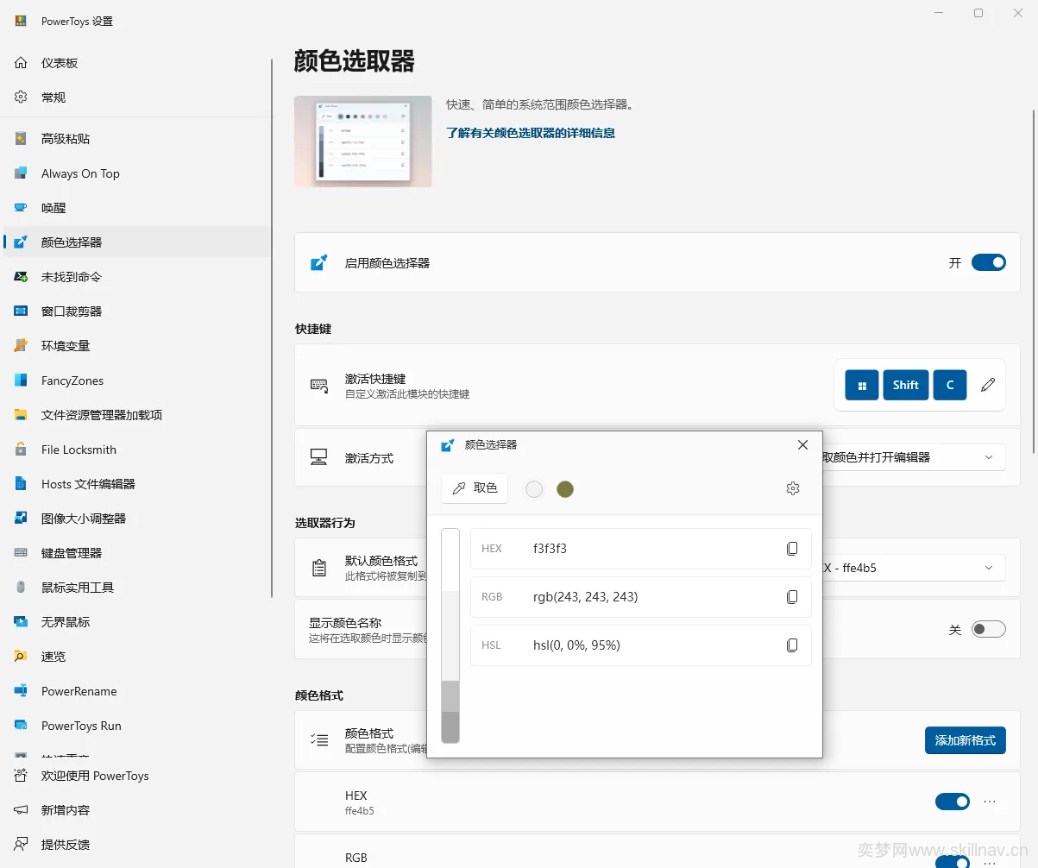1038x868 pixels.
Task: Open the HEX format more options menu
Action: 990,802
